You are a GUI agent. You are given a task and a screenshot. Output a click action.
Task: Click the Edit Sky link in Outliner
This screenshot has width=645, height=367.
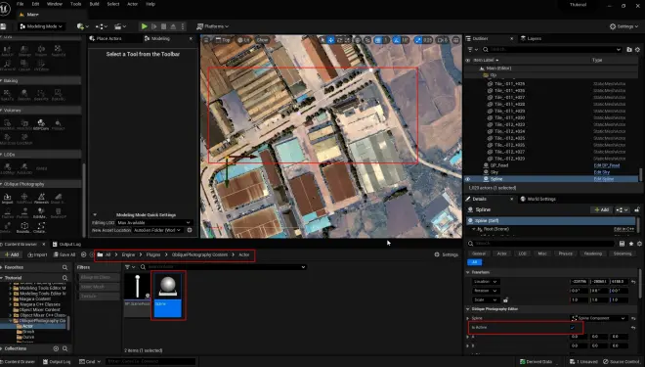[x=601, y=172]
